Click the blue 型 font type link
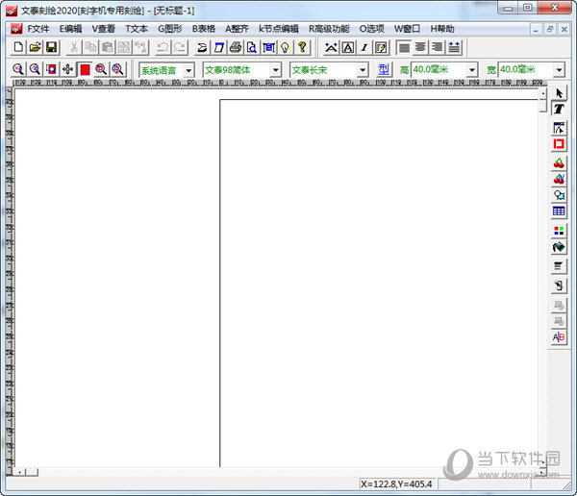 (384, 69)
